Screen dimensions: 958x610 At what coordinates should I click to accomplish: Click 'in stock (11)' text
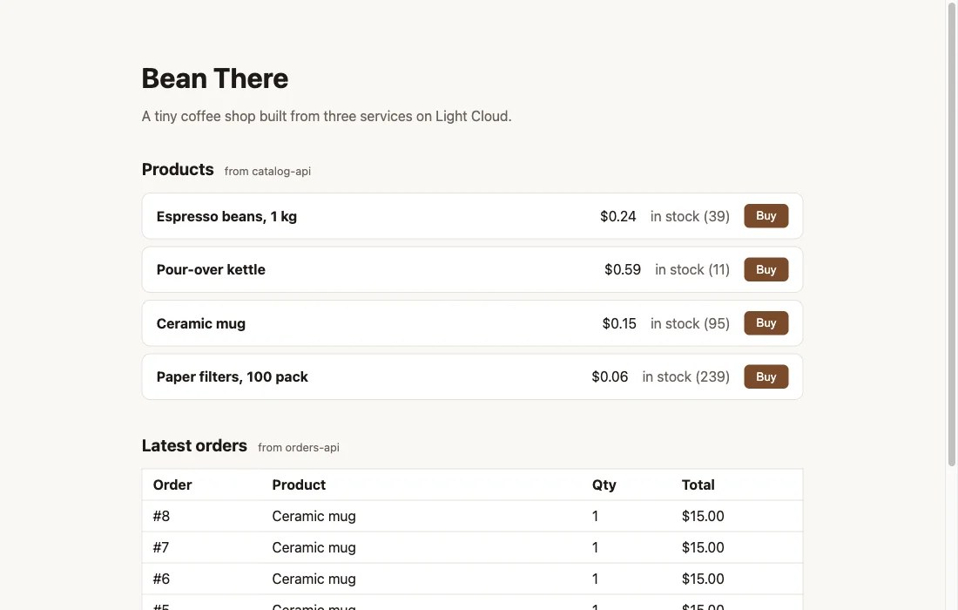click(692, 269)
